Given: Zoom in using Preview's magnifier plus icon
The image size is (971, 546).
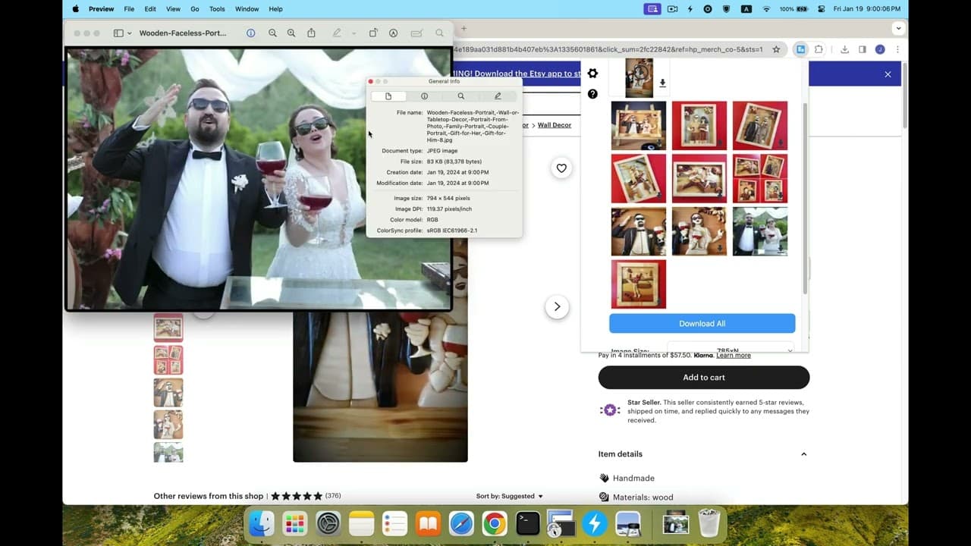Looking at the screenshot, I should point(291,33).
